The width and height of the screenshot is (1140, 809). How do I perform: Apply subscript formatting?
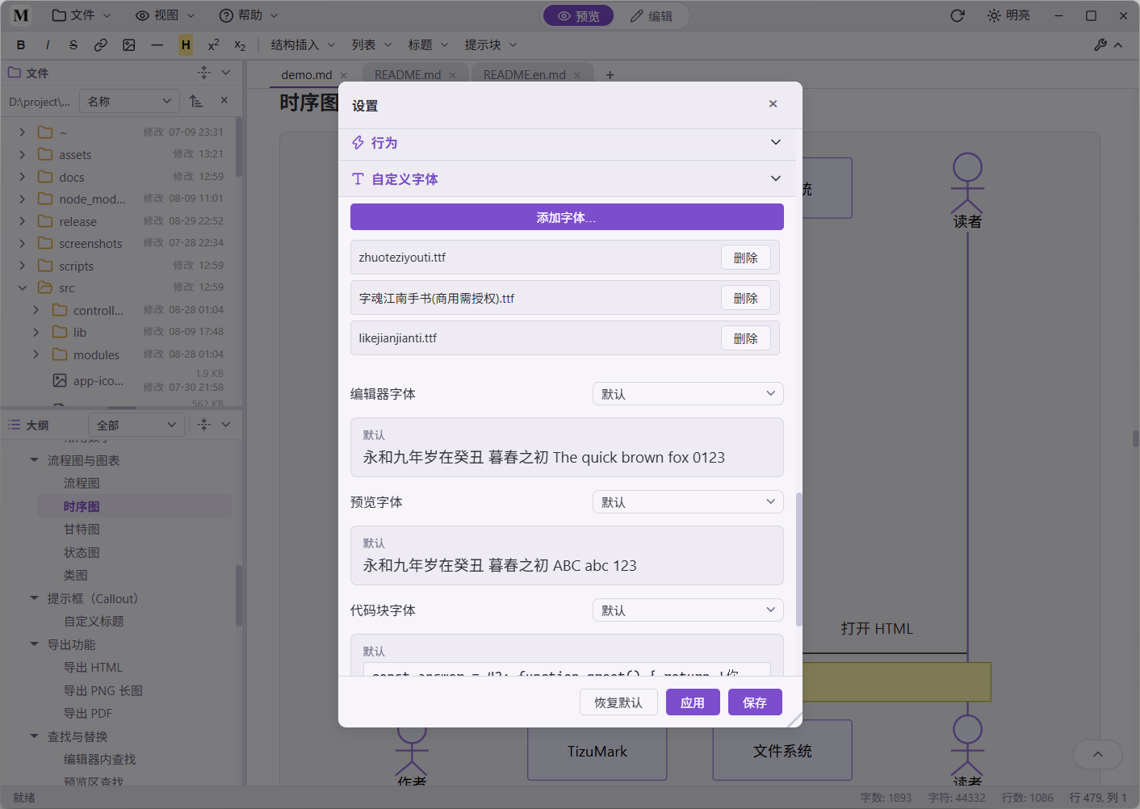(240, 45)
